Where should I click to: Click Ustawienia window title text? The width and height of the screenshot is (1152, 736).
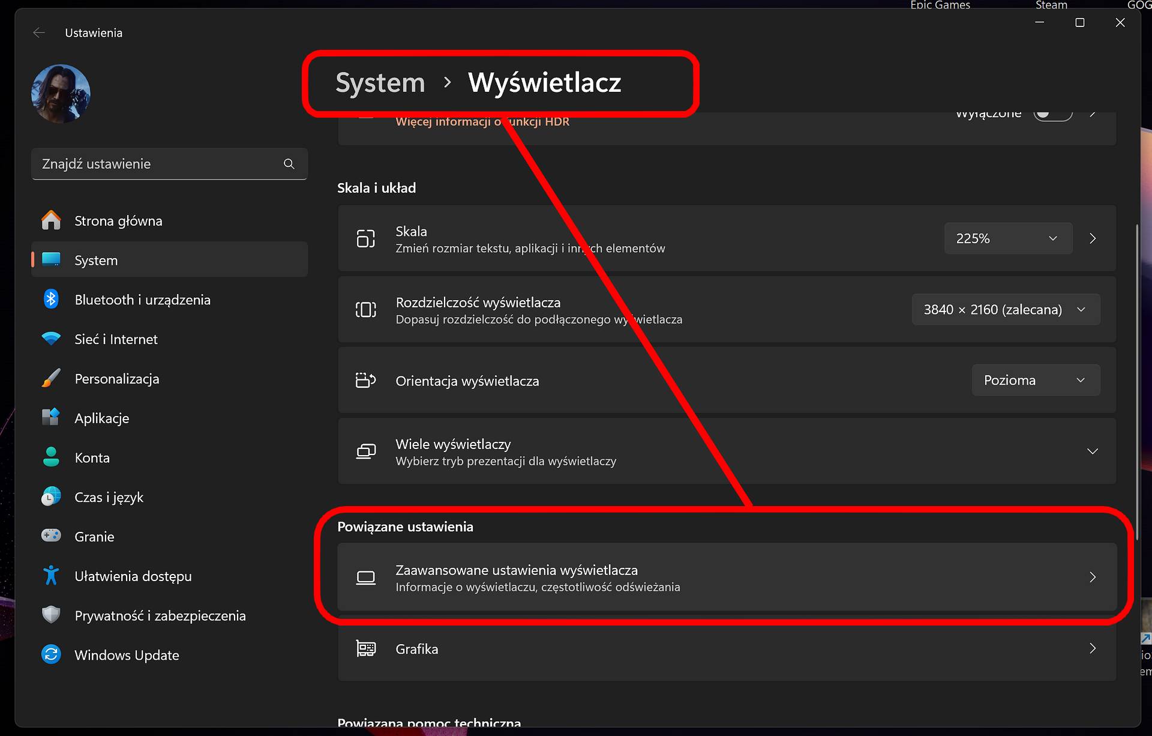pyautogui.click(x=94, y=33)
